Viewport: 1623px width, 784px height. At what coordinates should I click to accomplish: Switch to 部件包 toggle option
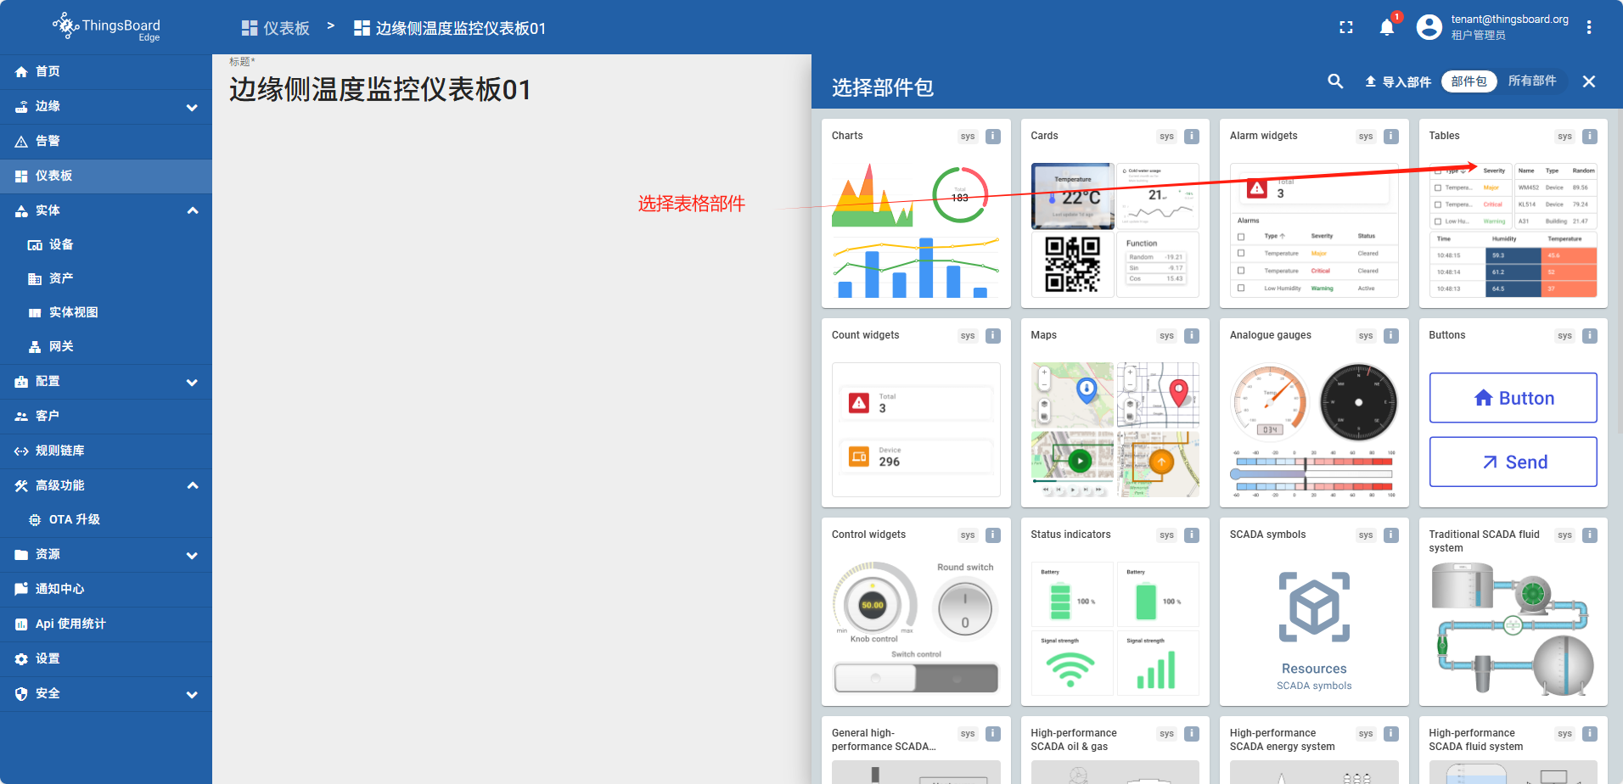[x=1469, y=81]
